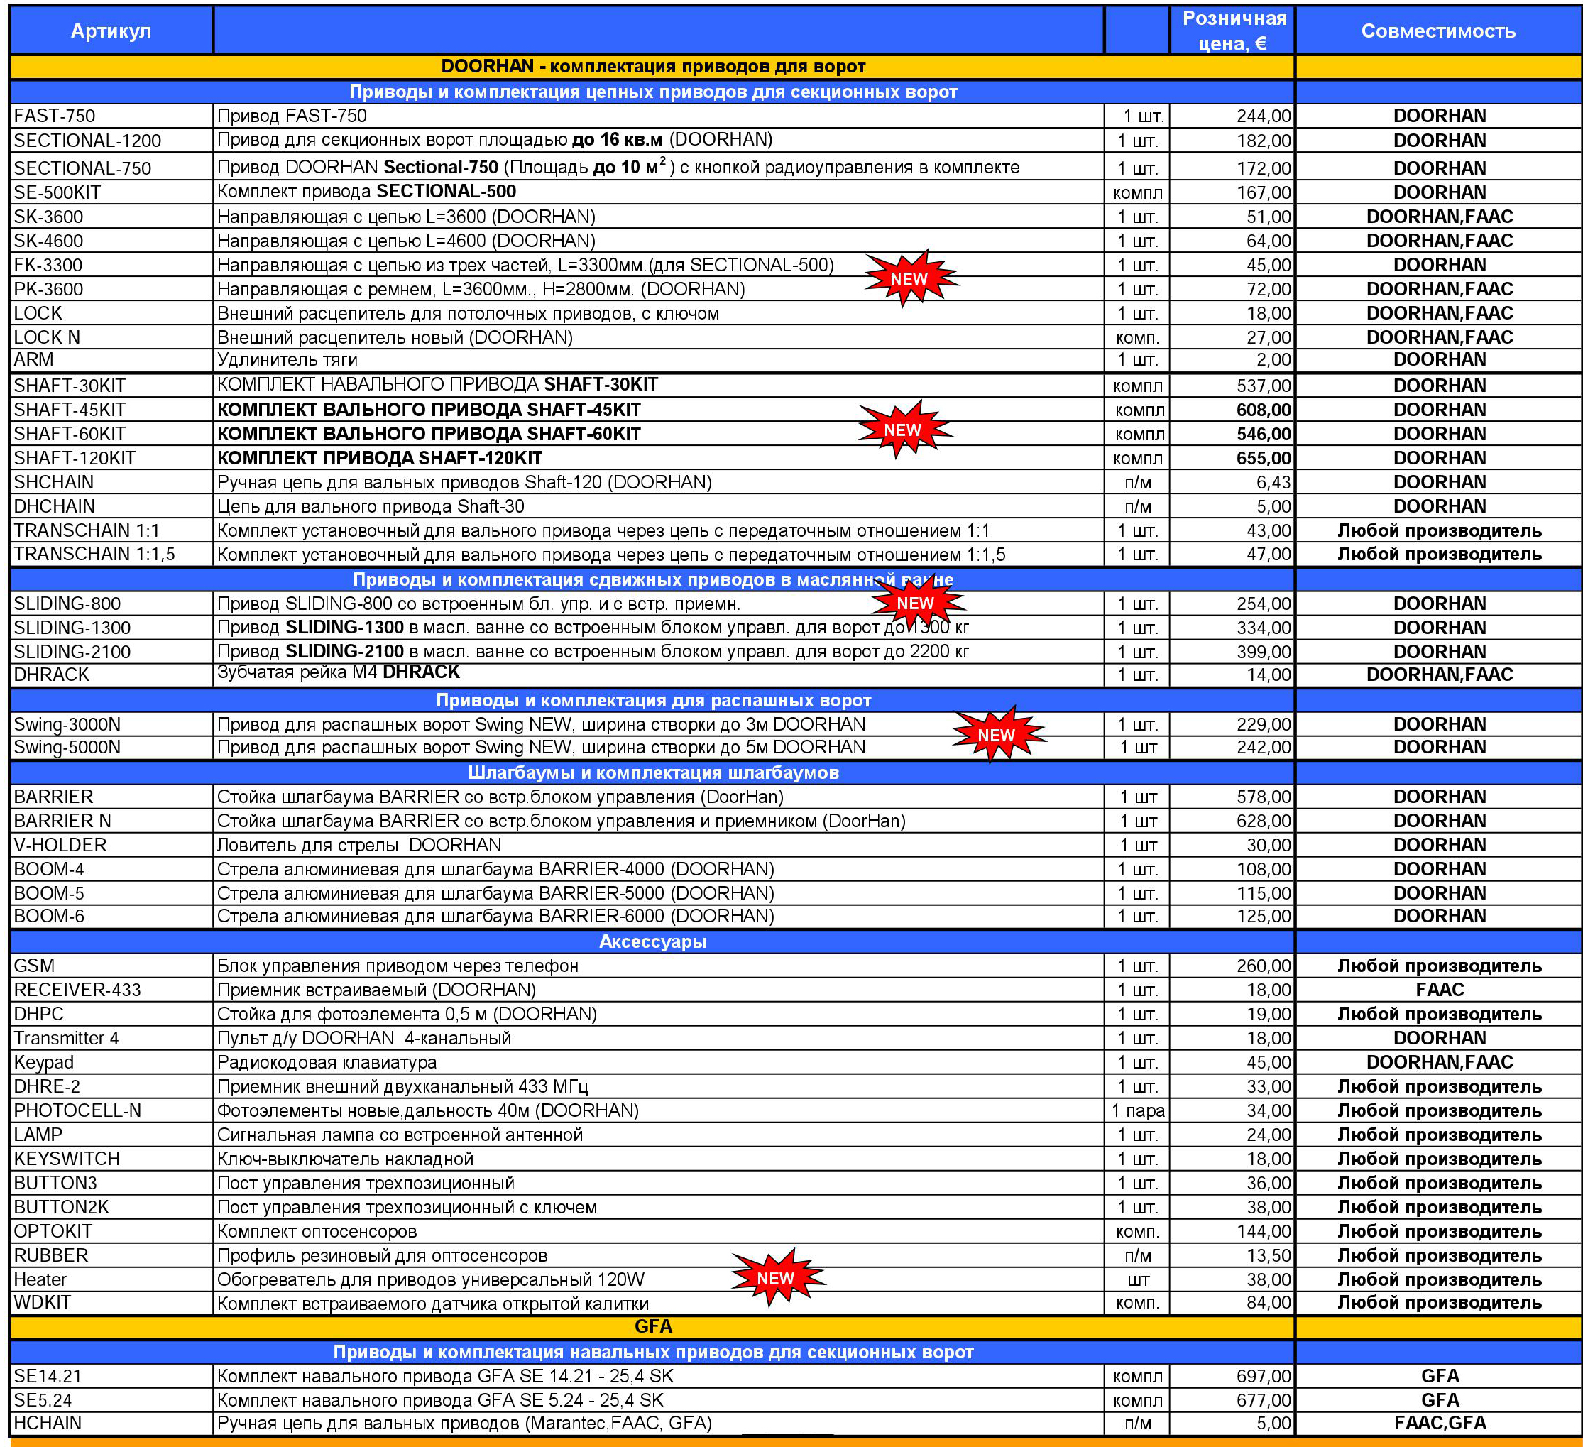This screenshot has height=1447, width=1583.
Task: Click the NEW badge beside Swing-3000N description
Action: point(998,734)
